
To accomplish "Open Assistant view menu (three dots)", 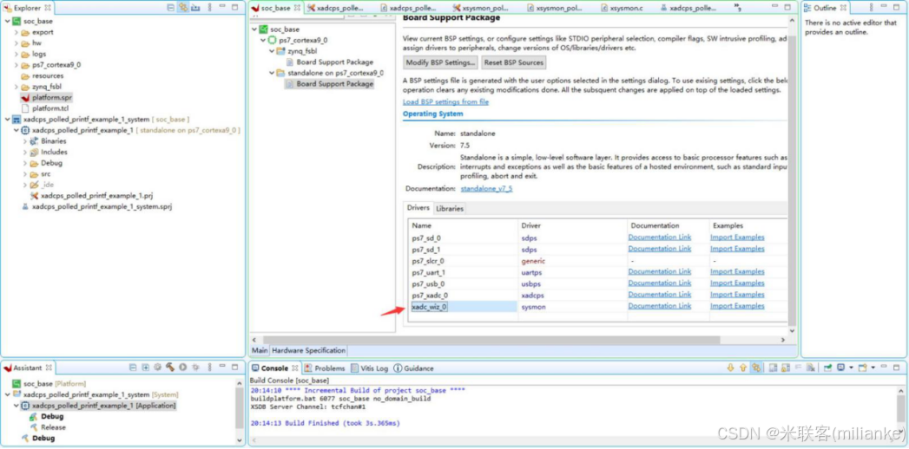I will click(x=209, y=368).
